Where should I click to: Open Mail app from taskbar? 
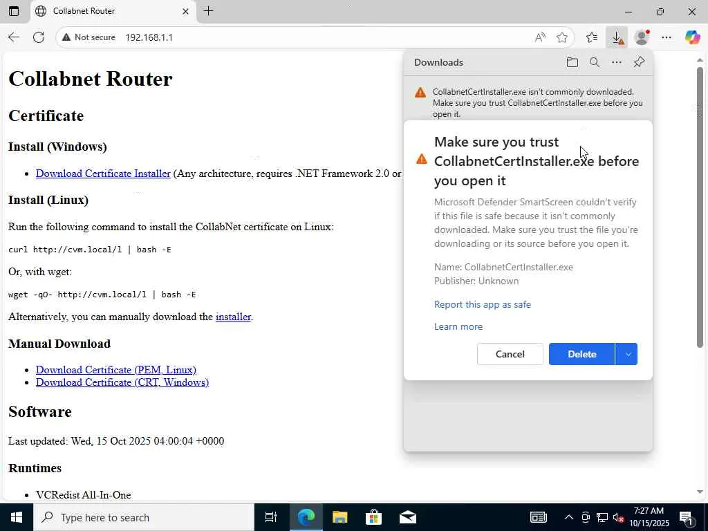[x=408, y=517]
